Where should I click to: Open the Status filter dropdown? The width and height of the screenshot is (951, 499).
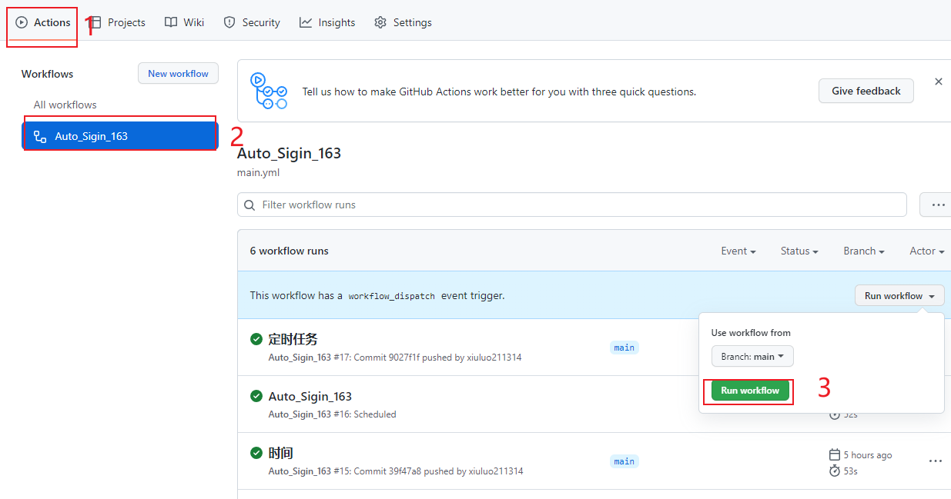pos(799,251)
